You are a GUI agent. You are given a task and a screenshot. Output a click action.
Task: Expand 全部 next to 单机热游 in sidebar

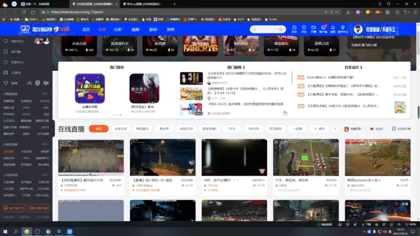45,145
